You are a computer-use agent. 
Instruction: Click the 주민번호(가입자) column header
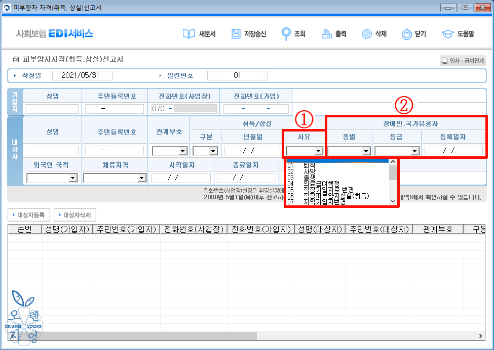click(126, 229)
